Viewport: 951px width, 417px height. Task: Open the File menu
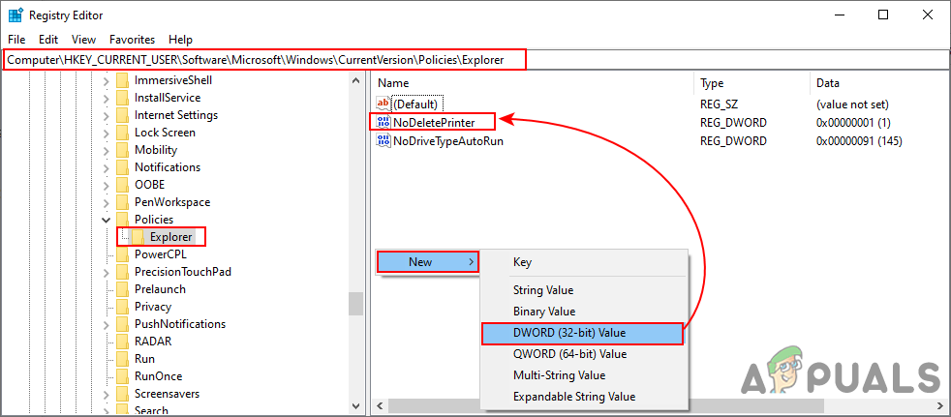coord(16,40)
